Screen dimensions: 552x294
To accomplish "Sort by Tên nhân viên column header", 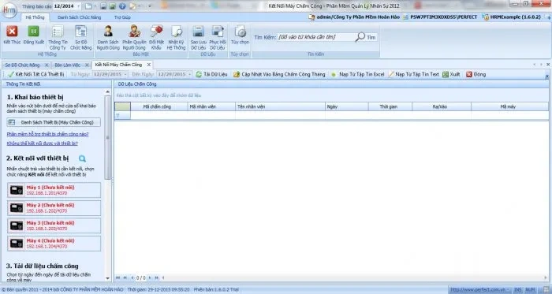I will point(280,106).
